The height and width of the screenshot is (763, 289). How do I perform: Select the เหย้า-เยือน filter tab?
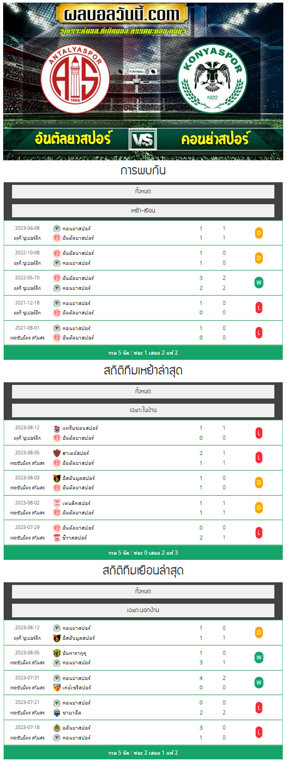pyautogui.click(x=143, y=210)
